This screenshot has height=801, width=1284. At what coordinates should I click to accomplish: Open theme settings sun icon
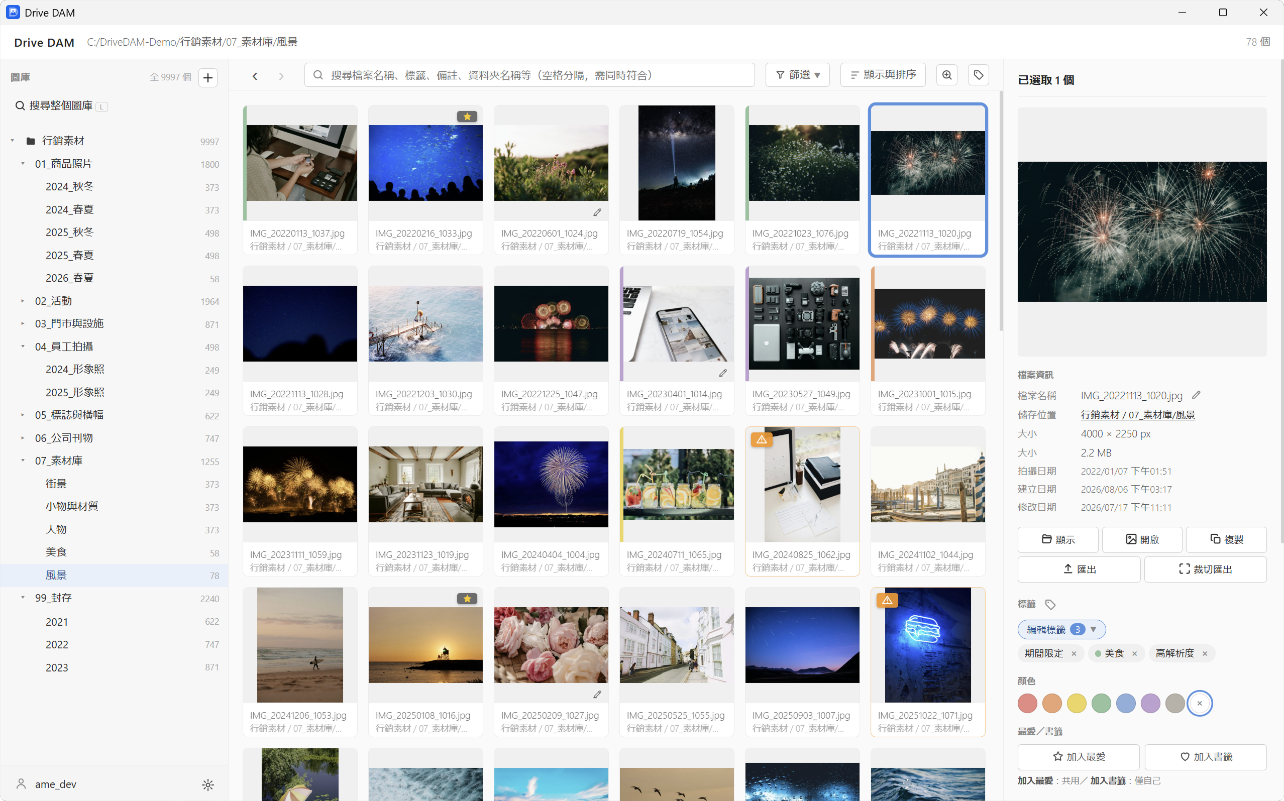208,784
